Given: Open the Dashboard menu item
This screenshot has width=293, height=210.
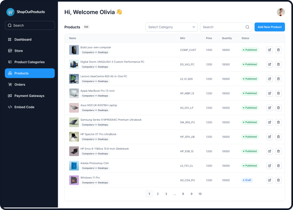Looking at the screenshot, I should coord(23,40).
